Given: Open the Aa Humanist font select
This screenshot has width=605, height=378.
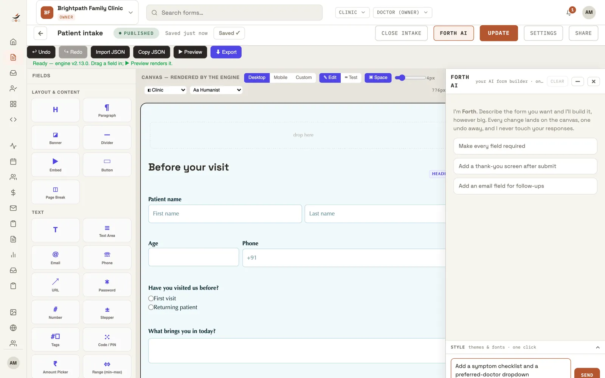Looking at the screenshot, I should [216, 90].
